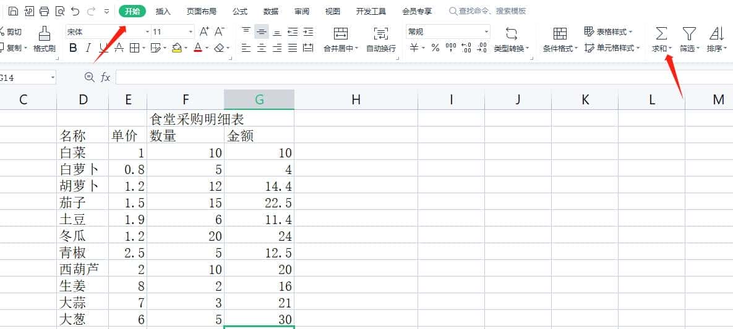This screenshot has height=329, width=733.
Task: Click the fx insert function icon
Action: pos(106,78)
